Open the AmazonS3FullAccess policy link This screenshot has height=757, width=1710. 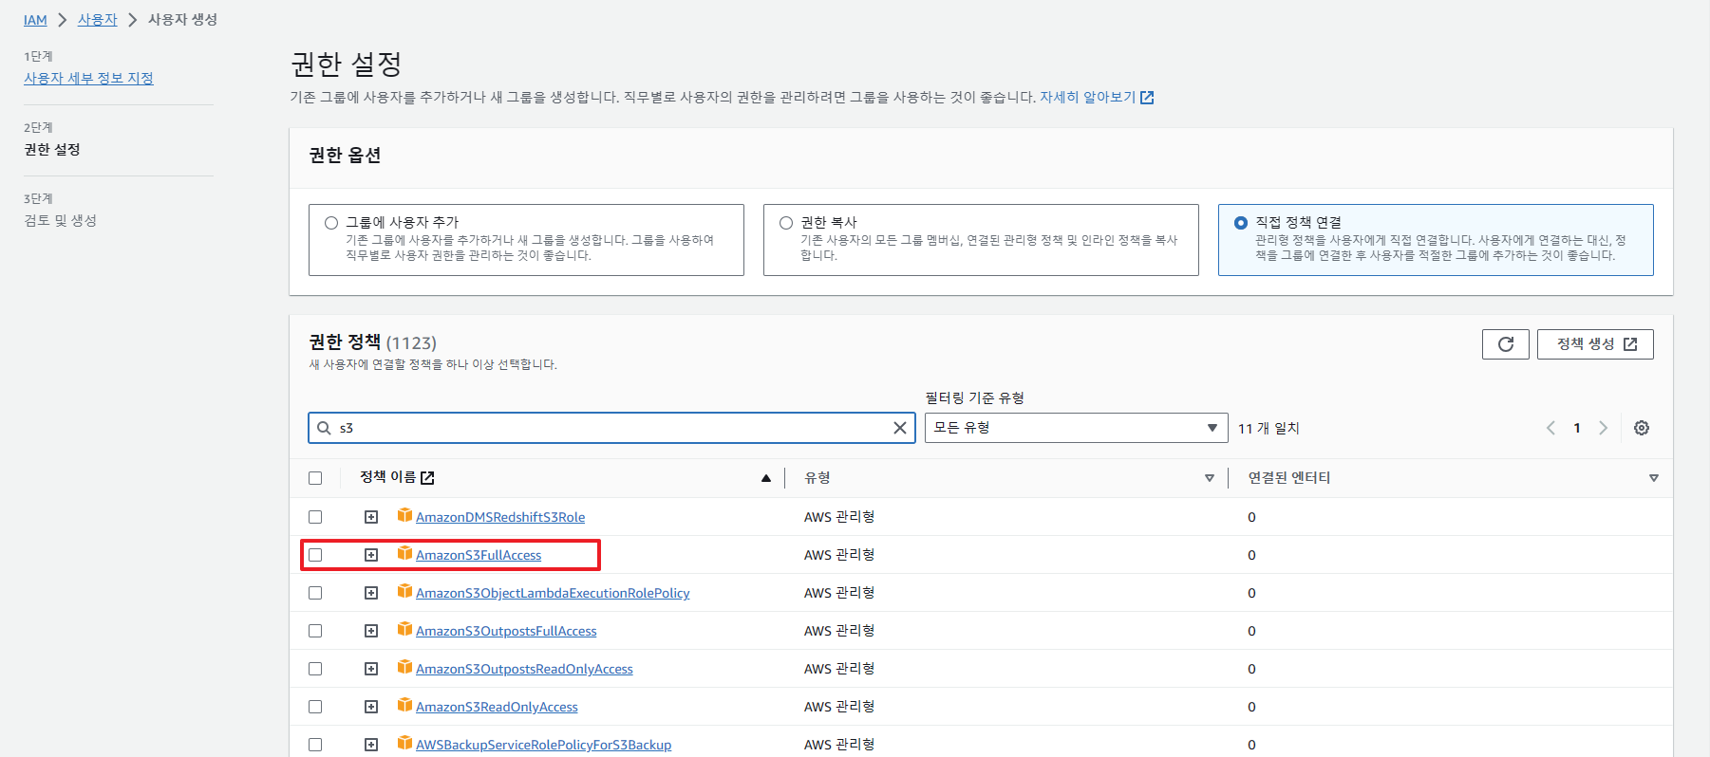[x=479, y=555]
